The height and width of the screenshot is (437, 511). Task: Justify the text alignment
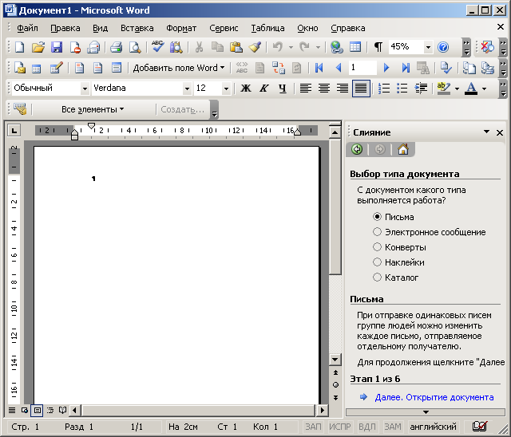[361, 89]
